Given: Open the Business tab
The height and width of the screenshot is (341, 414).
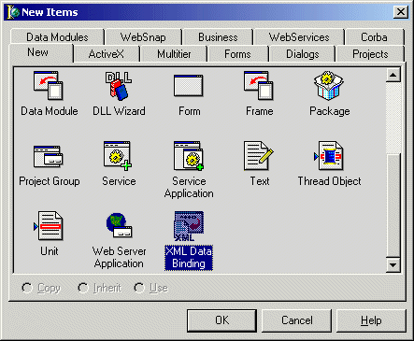Looking at the screenshot, I should (x=218, y=37).
